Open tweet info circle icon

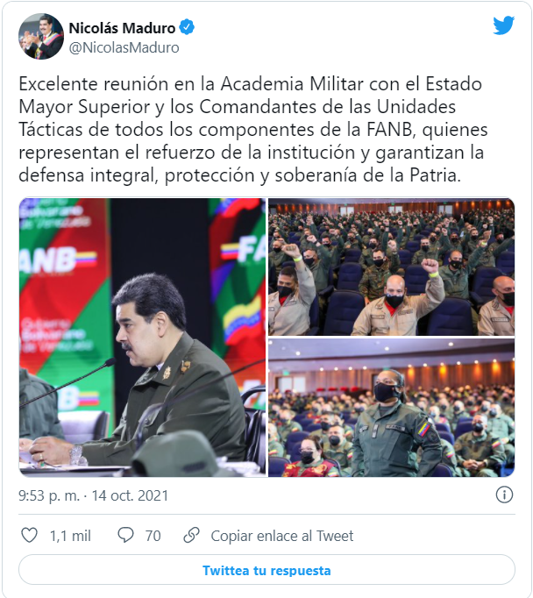[504, 495]
